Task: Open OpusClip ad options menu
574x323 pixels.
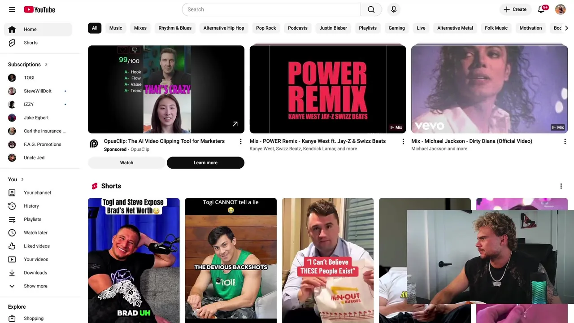Action: coord(240,142)
